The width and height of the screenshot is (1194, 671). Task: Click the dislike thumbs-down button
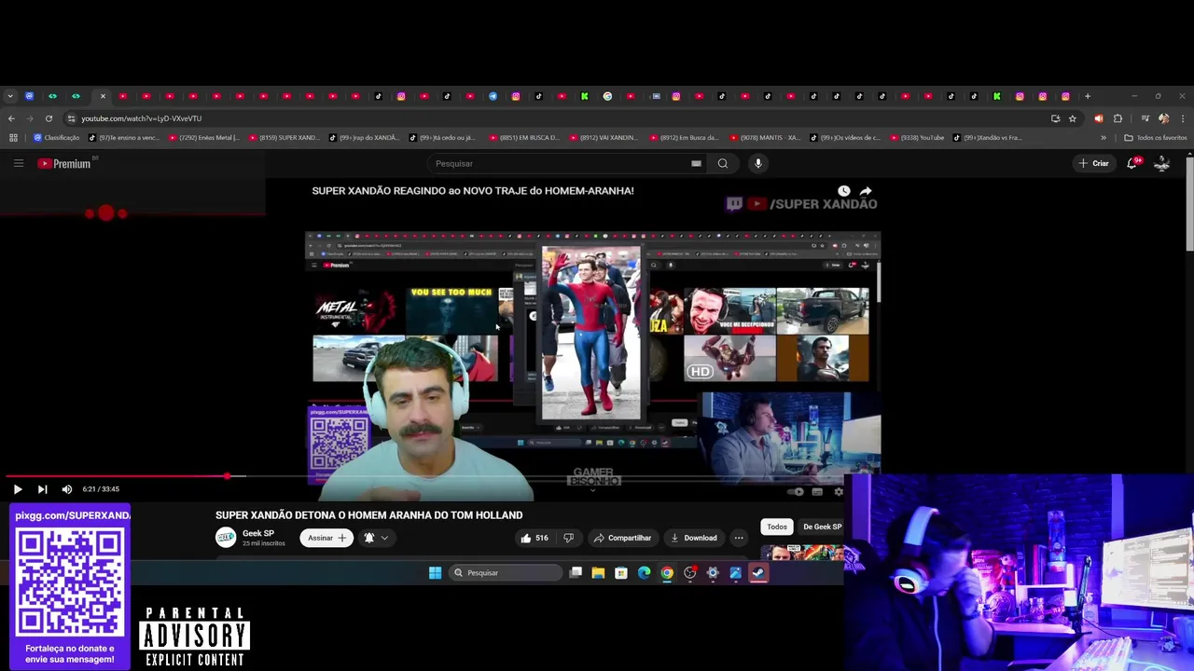(x=568, y=538)
